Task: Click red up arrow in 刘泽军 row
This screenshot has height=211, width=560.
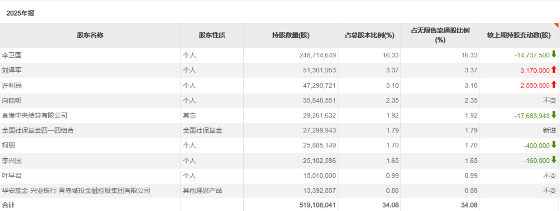Action: click(x=554, y=70)
